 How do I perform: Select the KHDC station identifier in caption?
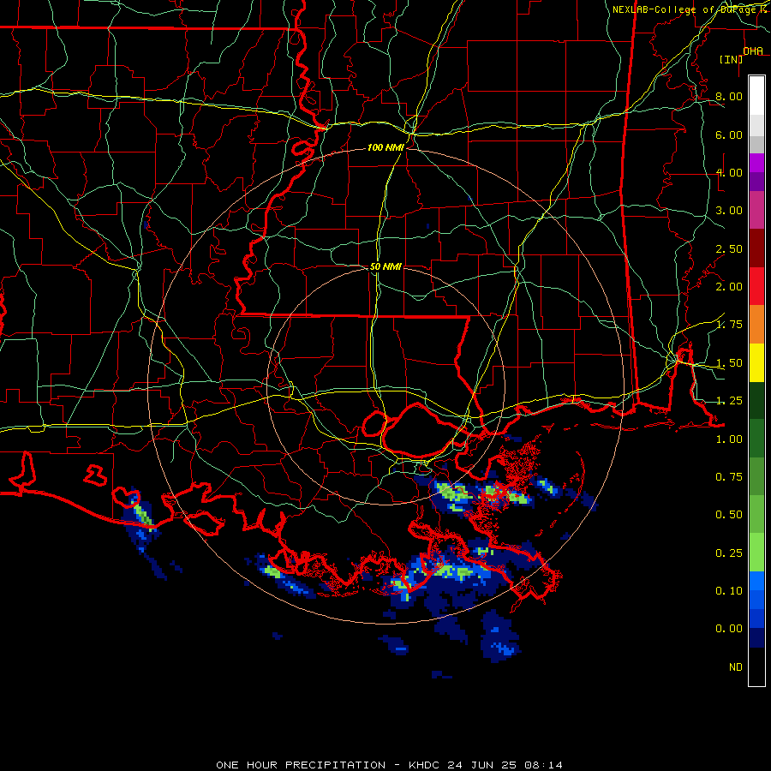point(425,765)
